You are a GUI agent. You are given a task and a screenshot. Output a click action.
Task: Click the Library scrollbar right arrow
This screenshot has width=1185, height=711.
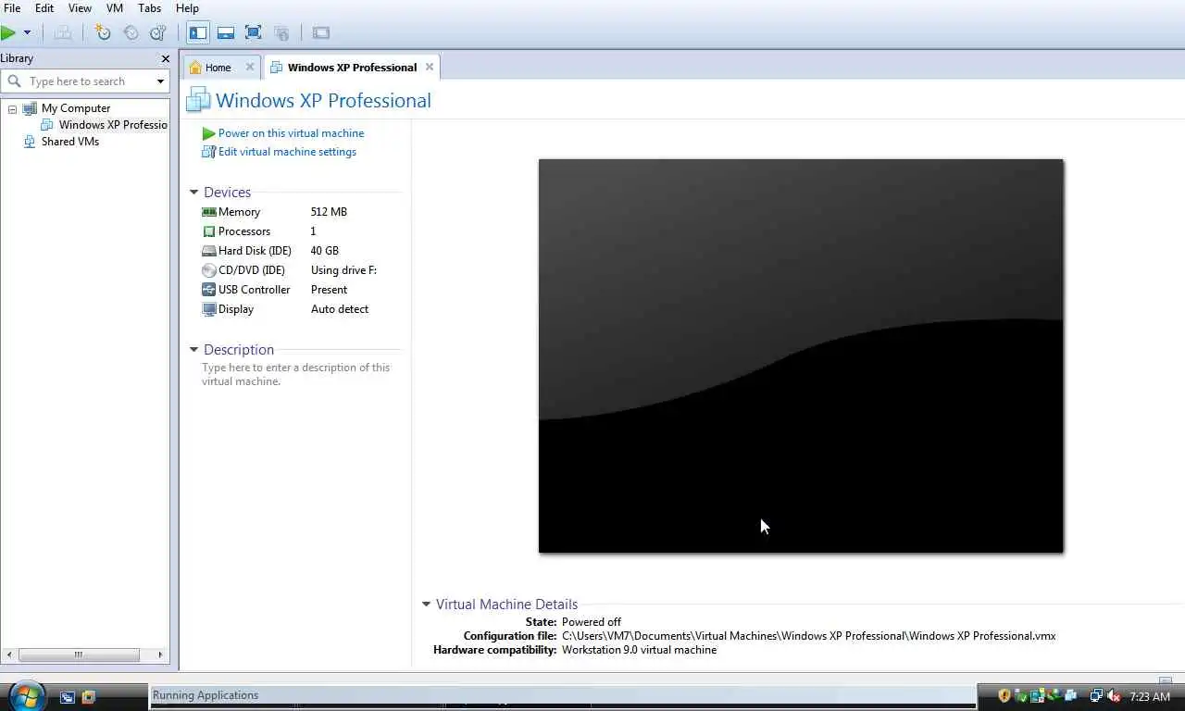point(160,655)
